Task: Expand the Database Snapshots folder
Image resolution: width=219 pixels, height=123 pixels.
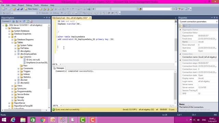Action: (x=9, y=34)
